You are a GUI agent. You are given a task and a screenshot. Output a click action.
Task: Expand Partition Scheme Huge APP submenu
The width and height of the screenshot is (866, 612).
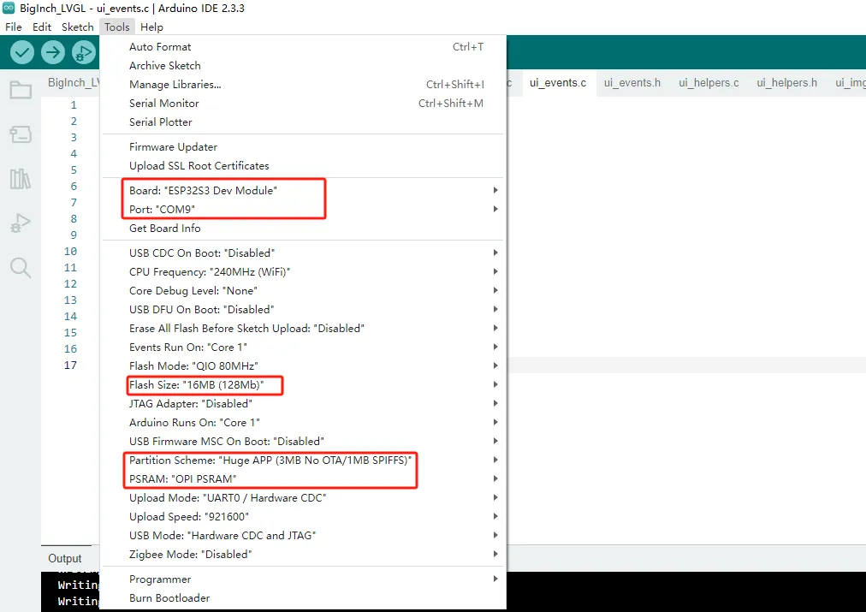click(303, 460)
